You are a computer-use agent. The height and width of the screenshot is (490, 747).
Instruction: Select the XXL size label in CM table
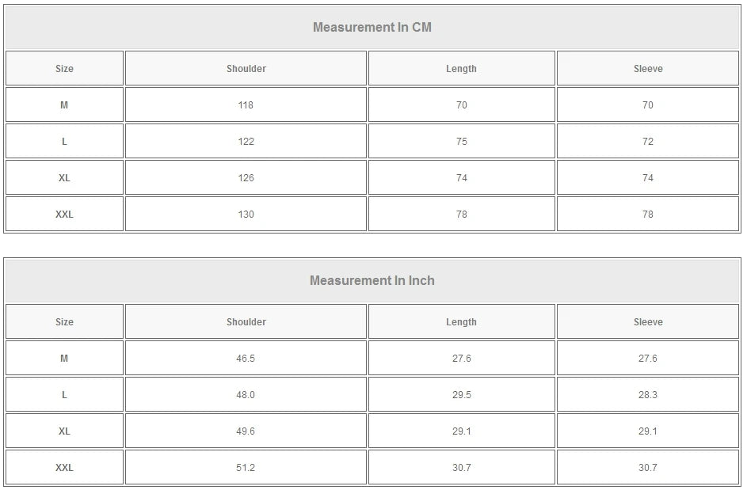coord(64,215)
